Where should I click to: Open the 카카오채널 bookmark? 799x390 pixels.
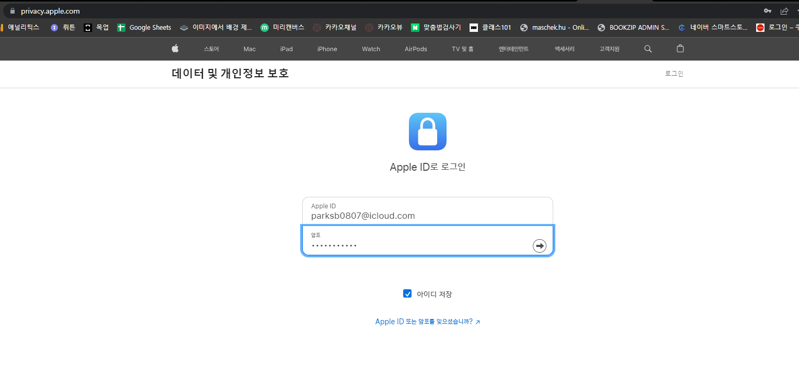[x=335, y=28]
